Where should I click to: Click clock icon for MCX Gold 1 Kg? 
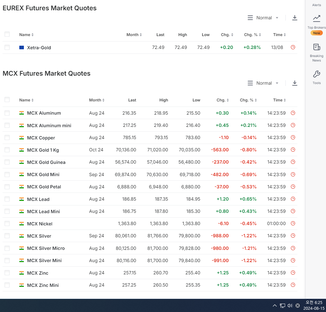[293, 150]
